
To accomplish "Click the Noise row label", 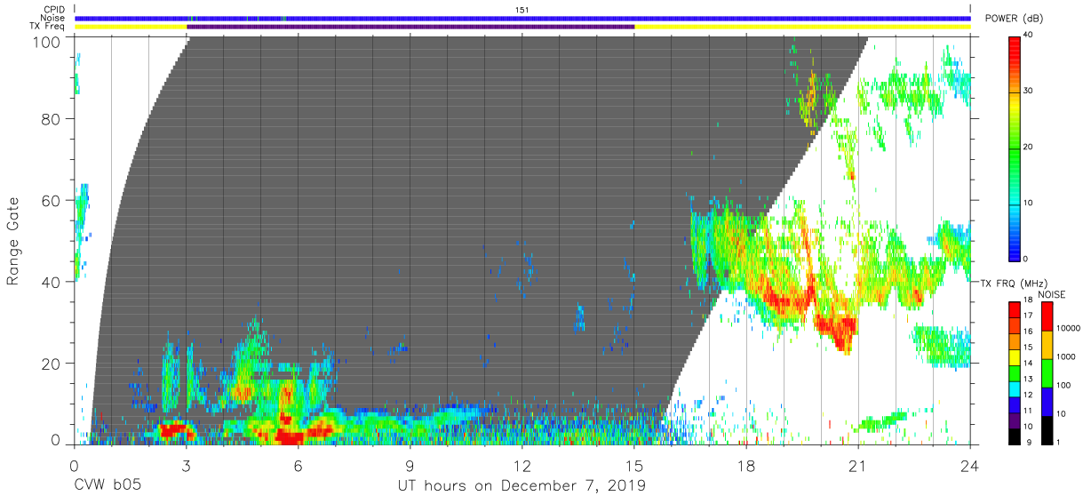I will [52, 18].
